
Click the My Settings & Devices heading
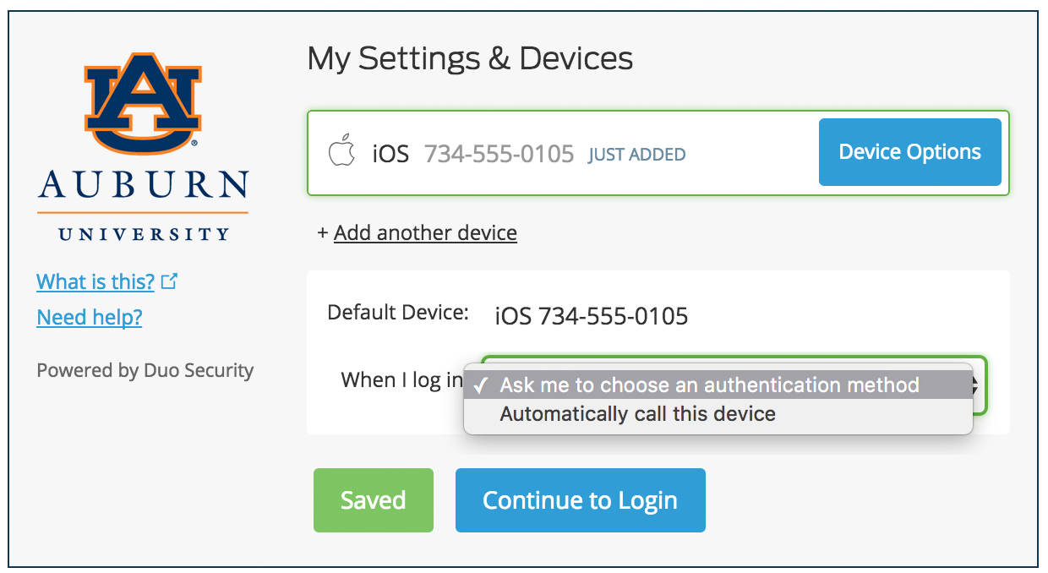470,58
